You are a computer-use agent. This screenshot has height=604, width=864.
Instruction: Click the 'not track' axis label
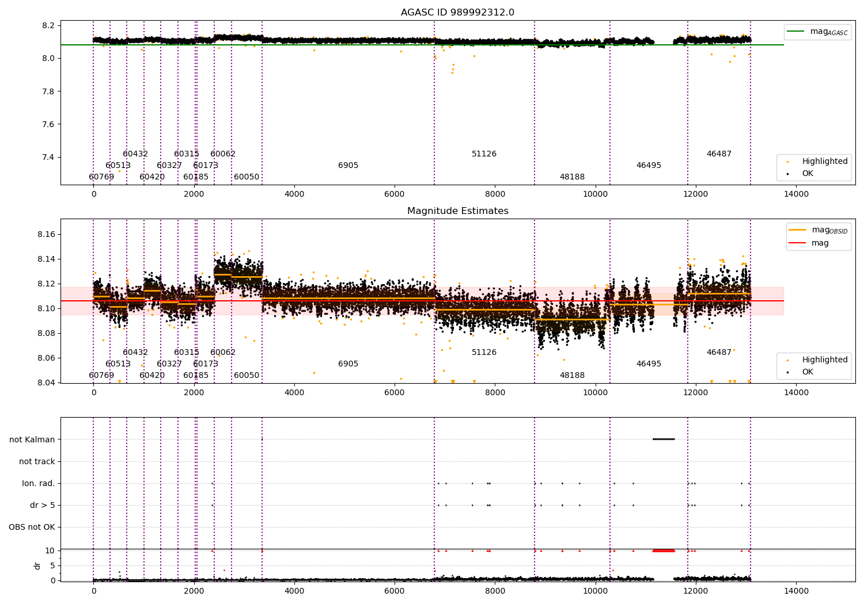pyautogui.click(x=37, y=461)
